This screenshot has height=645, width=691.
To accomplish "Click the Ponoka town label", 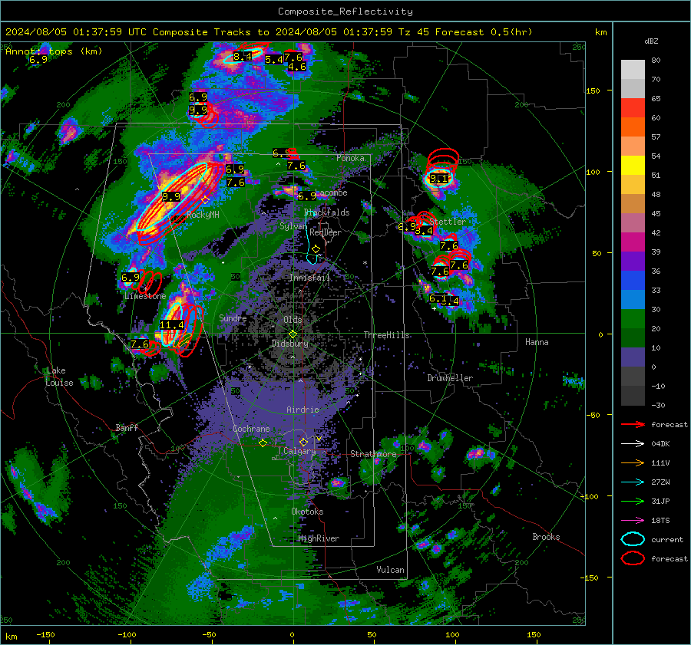I will (x=350, y=158).
